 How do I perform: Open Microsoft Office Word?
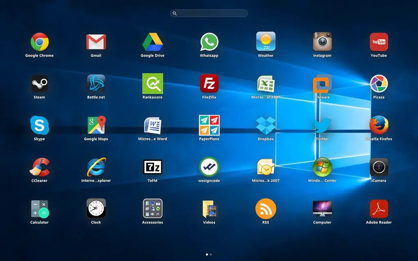[153, 125]
